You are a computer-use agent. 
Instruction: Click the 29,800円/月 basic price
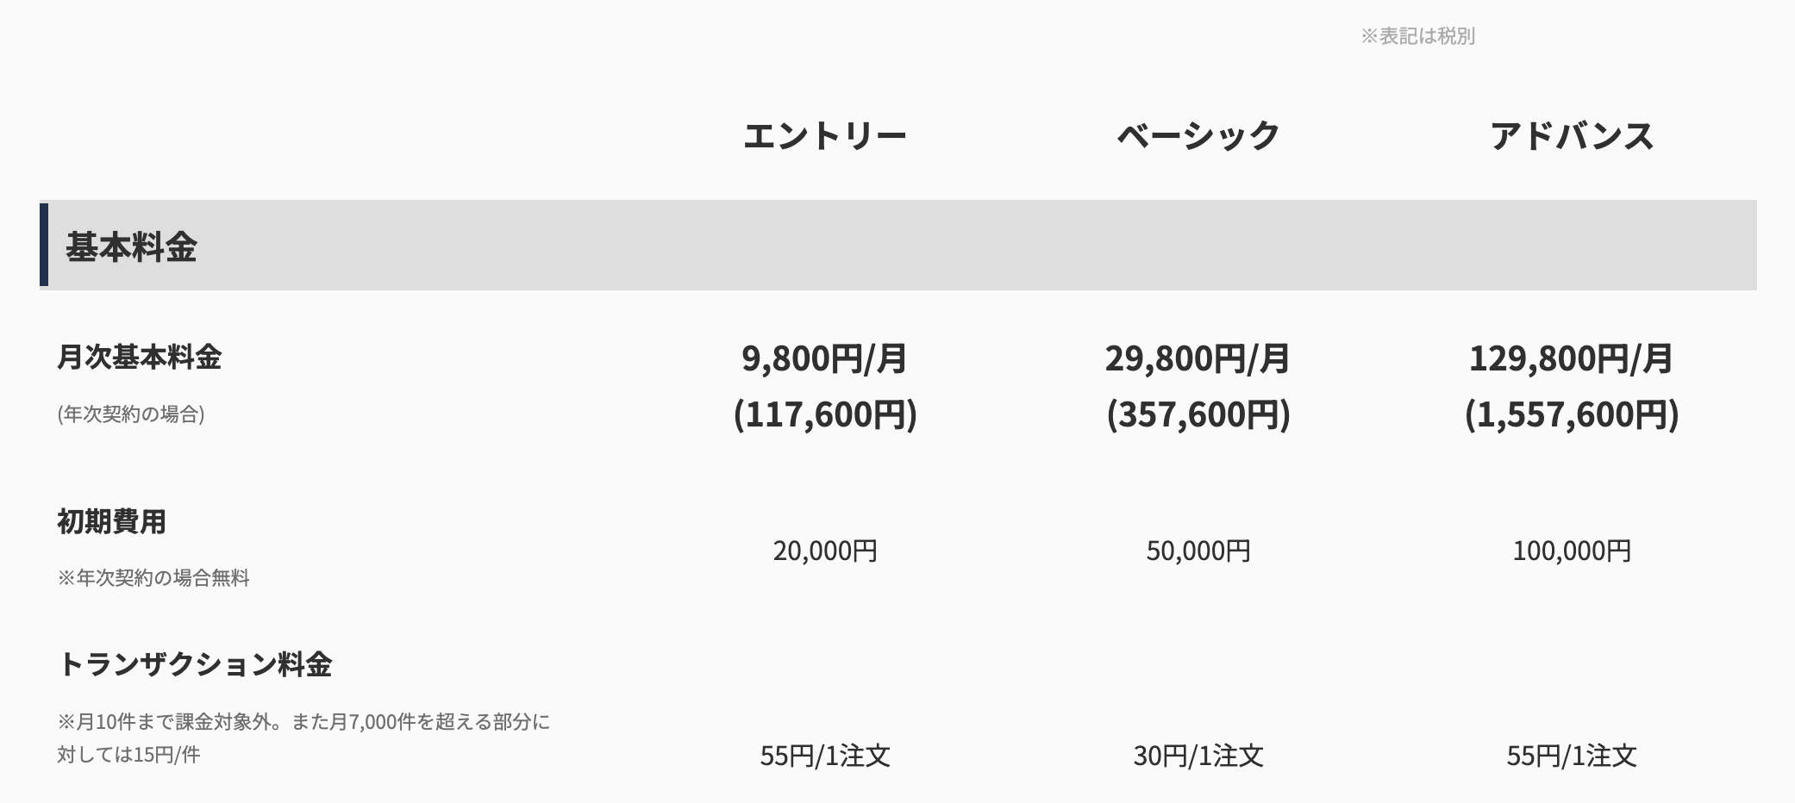[x=1198, y=358]
